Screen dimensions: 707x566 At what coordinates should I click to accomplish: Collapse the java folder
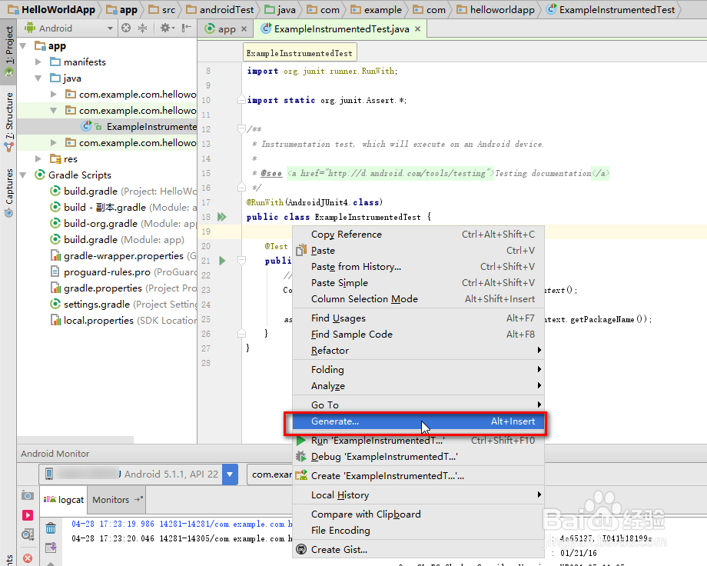(x=38, y=78)
